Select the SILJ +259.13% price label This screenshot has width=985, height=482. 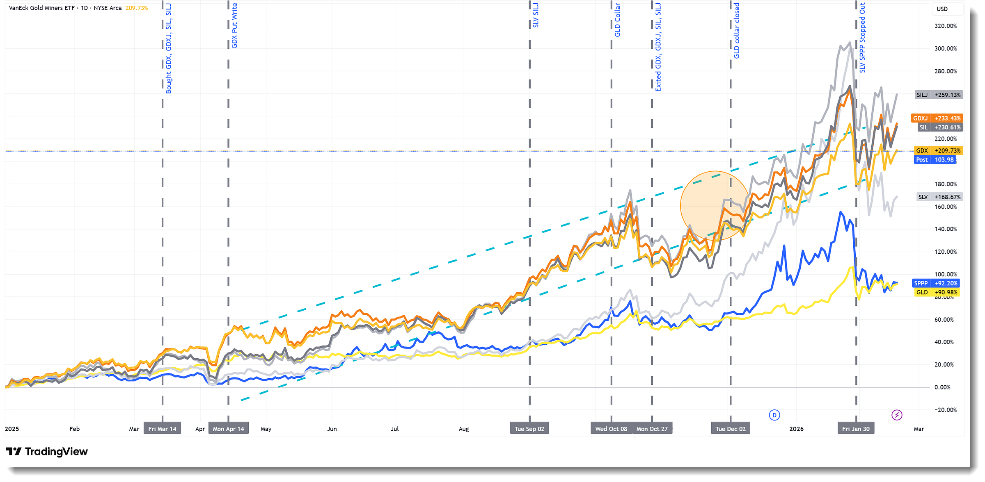point(939,95)
